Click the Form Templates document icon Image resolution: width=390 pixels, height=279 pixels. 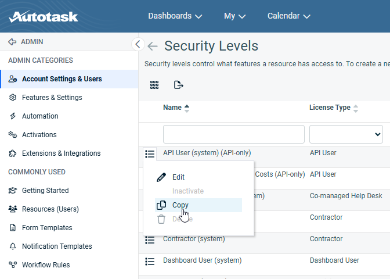[x=13, y=228]
